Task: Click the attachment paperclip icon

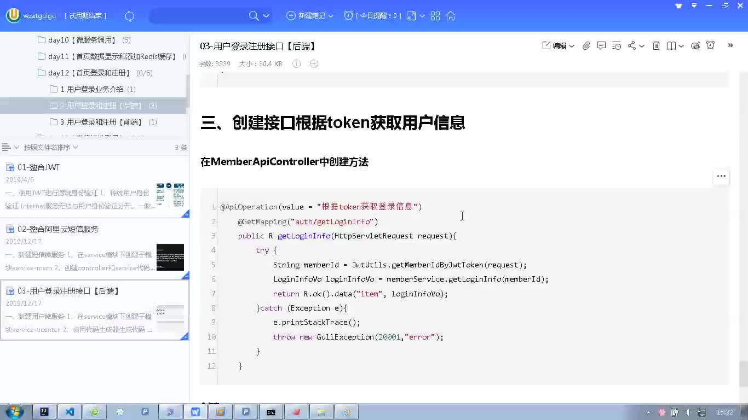Action: click(x=586, y=46)
